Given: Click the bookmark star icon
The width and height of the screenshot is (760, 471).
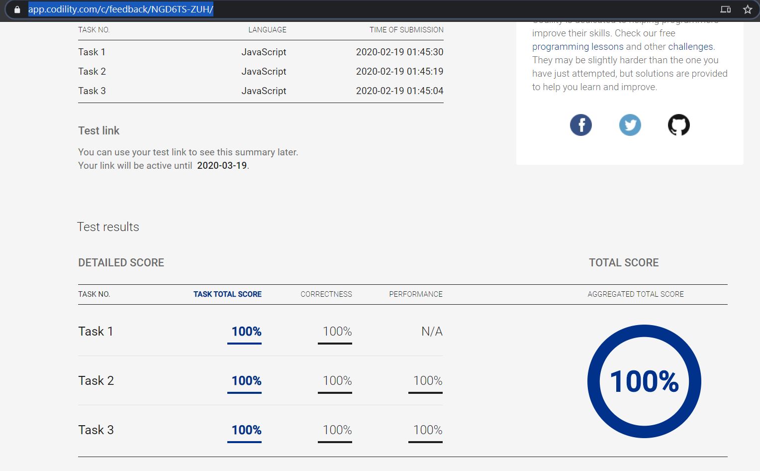Looking at the screenshot, I should click(x=747, y=9).
